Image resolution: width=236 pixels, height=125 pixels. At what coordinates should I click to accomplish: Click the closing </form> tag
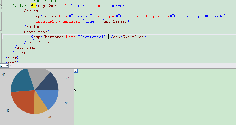[20, 52]
